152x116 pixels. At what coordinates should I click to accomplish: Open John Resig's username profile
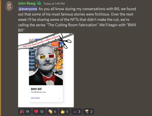tap(27, 3)
